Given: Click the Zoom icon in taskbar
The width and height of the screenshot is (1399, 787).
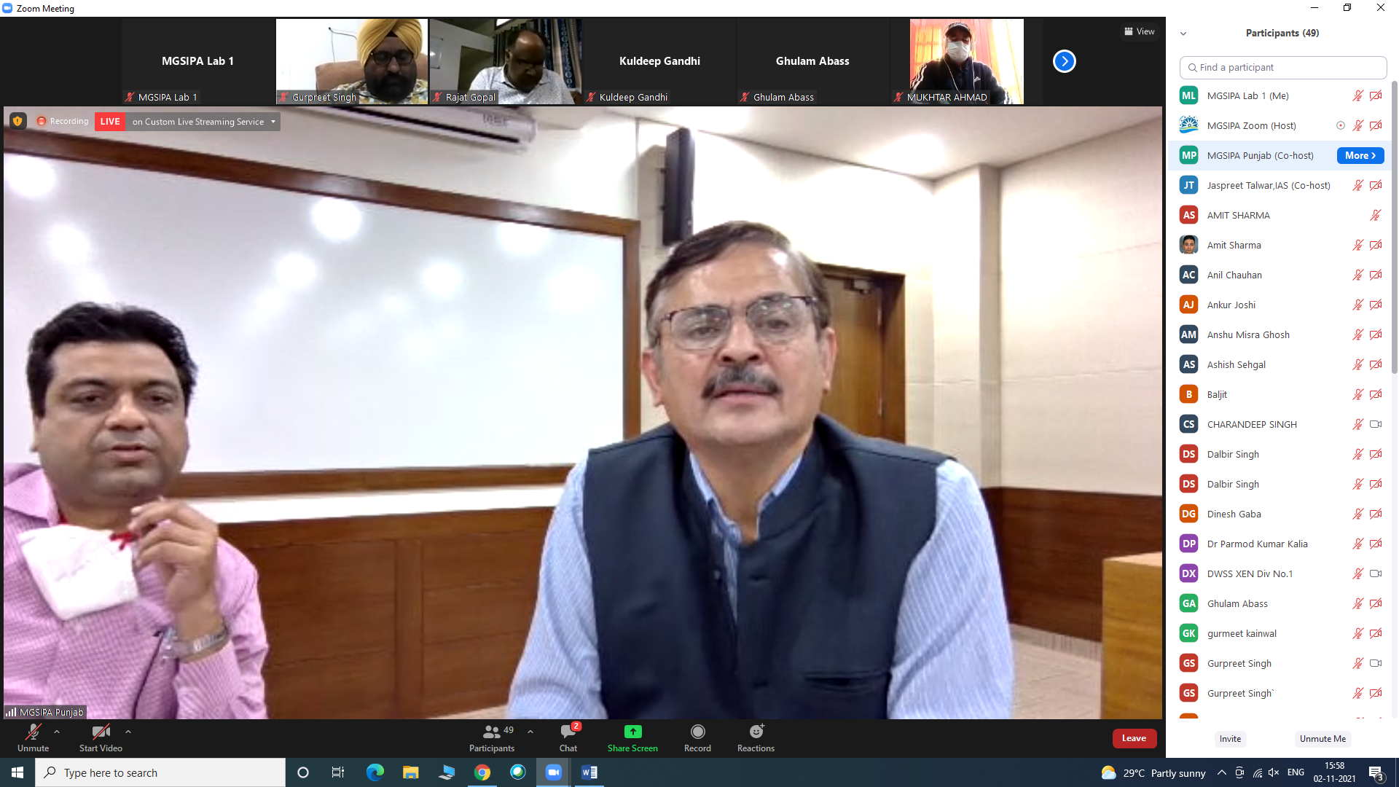Looking at the screenshot, I should pos(553,772).
